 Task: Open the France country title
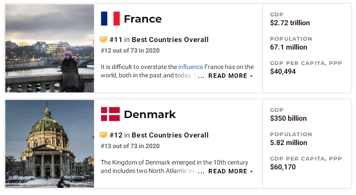click(x=143, y=19)
